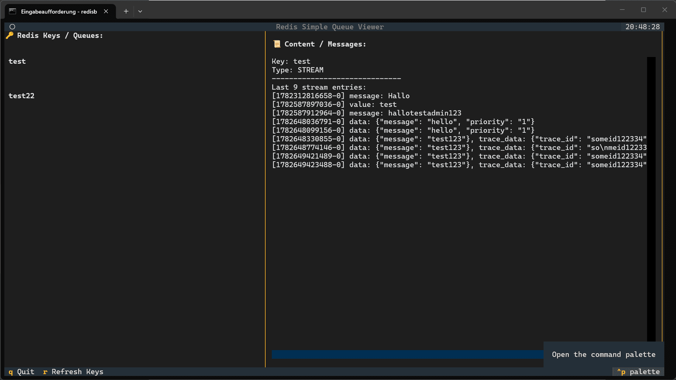Open the ^p palette shortcut
676x380 pixels.
click(638, 372)
